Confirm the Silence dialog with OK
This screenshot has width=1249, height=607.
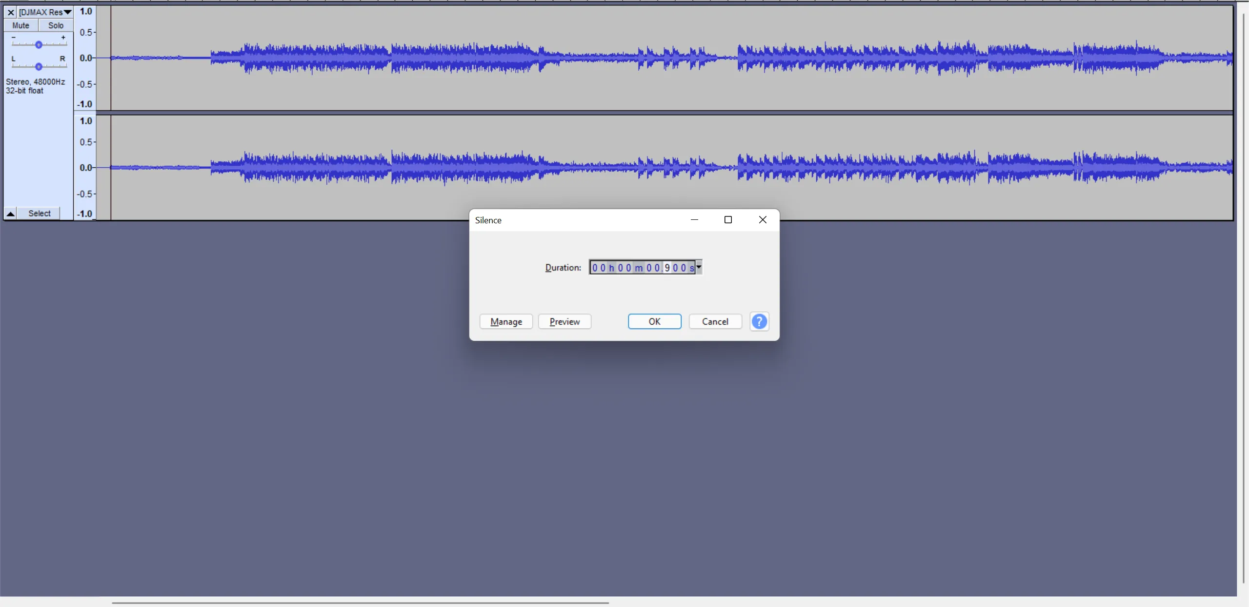pyautogui.click(x=654, y=321)
